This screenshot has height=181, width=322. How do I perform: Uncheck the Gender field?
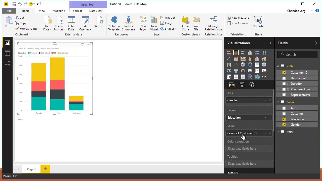coord(284,125)
